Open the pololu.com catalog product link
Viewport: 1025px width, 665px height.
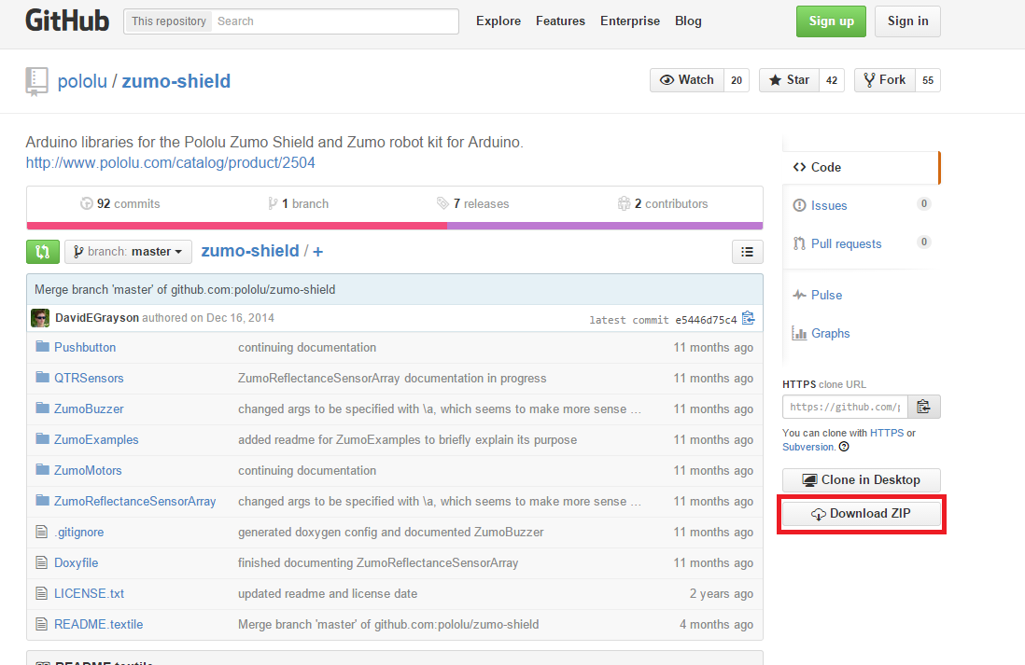tap(171, 162)
